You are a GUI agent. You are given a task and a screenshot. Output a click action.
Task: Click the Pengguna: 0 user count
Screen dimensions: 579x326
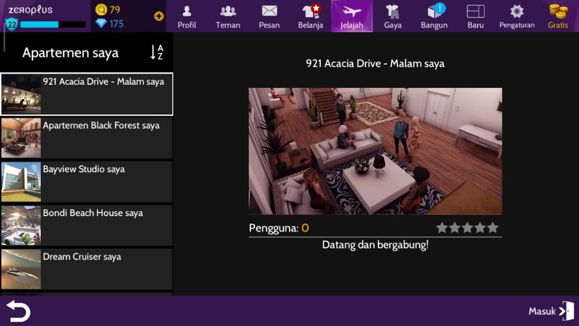pyautogui.click(x=279, y=228)
